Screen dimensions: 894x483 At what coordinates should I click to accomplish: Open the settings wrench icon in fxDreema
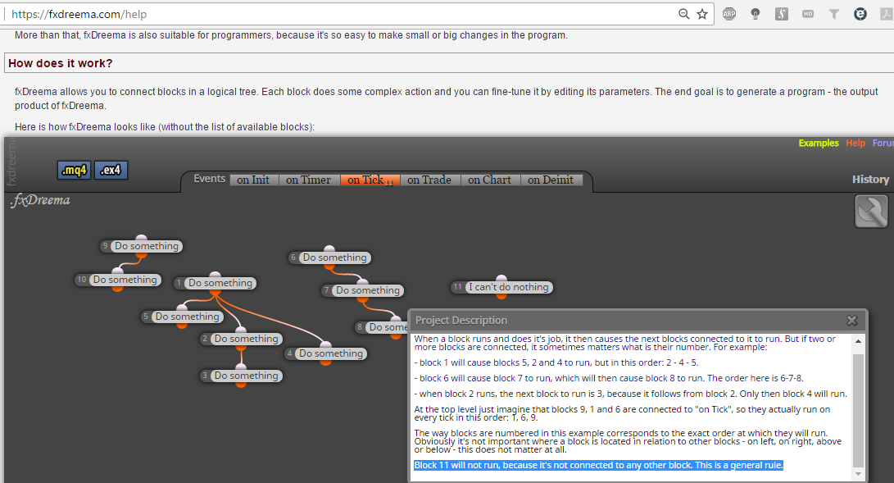tap(870, 211)
